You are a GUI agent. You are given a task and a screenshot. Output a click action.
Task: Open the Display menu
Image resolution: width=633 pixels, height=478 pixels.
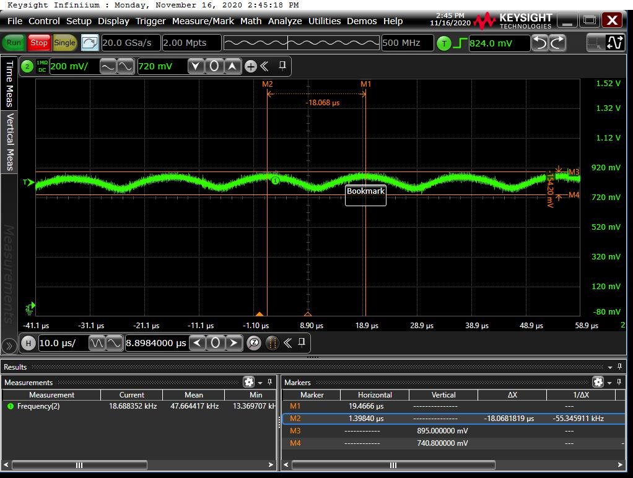point(113,21)
